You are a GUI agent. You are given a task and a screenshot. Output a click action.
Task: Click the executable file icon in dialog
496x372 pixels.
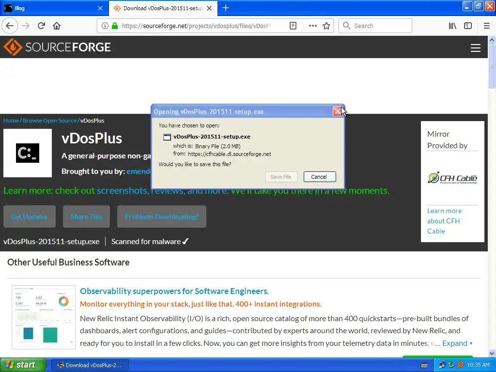coord(167,137)
